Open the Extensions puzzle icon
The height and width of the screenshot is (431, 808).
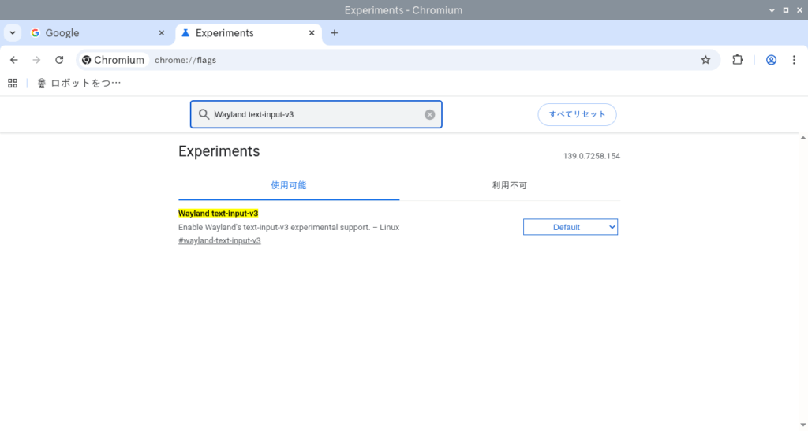[738, 60]
